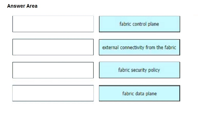Select the second empty answer slot

pyautogui.click(x=53, y=47)
